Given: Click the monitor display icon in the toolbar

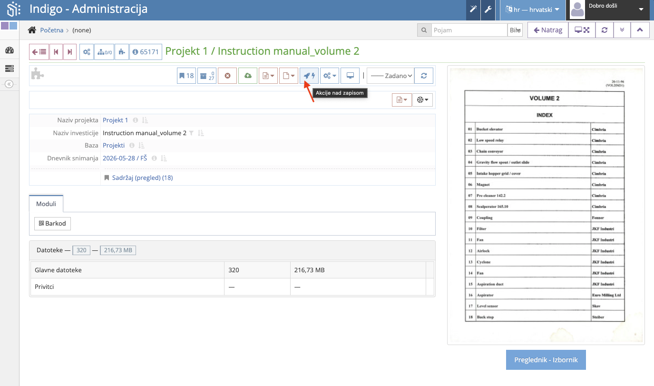Looking at the screenshot, I should [350, 76].
